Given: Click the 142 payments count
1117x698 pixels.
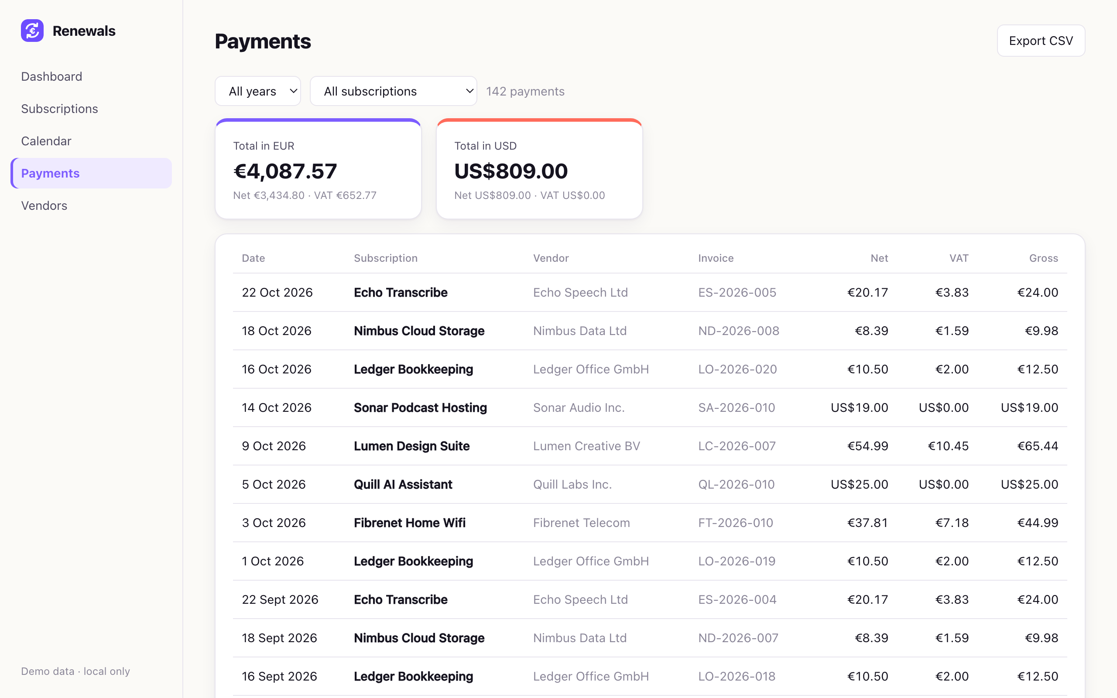Looking at the screenshot, I should click(x=525, y=91).
